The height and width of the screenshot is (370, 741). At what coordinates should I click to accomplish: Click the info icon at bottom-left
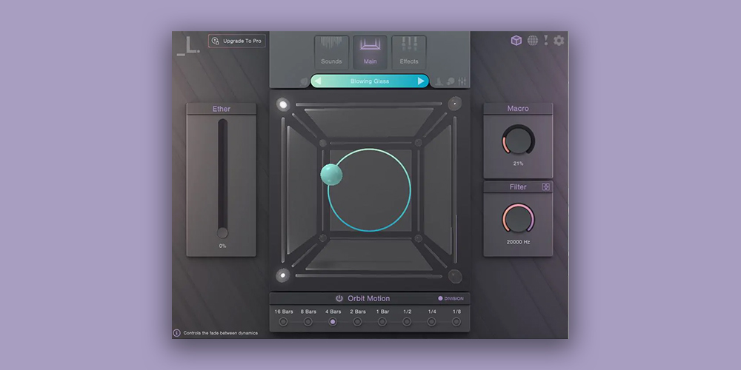[x=176, y=333]
